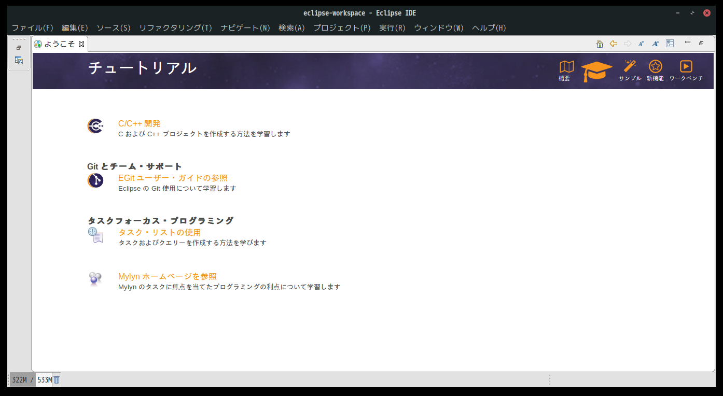The height and width of the screenshot is (396, 723).
Task: Click the Mylyn spheres icon
Action: [95, 279]
